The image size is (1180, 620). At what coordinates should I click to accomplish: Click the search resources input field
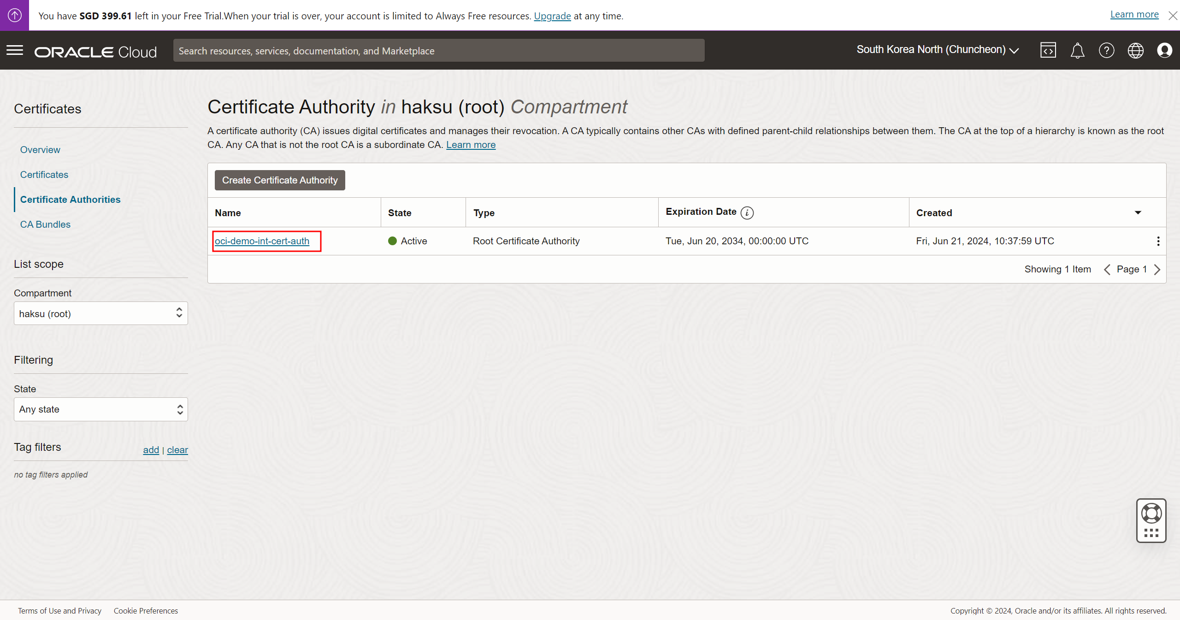(438, 51)
